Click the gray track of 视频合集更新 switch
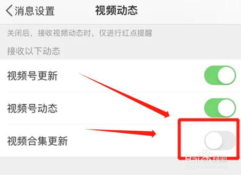The width and height of the screenshot is (241, 175). [x=229, y=140]
